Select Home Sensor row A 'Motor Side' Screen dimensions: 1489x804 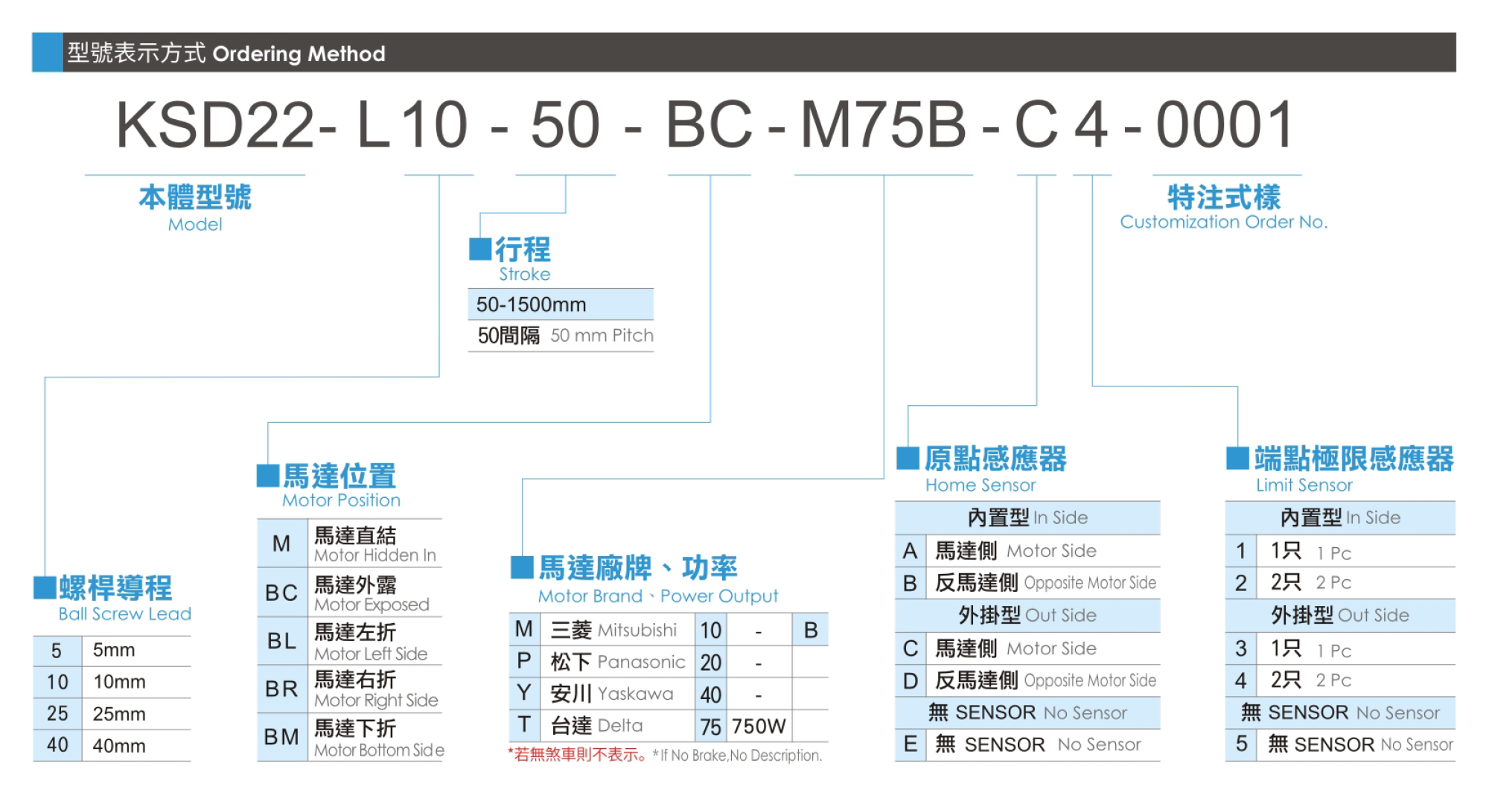point(1027,551)
